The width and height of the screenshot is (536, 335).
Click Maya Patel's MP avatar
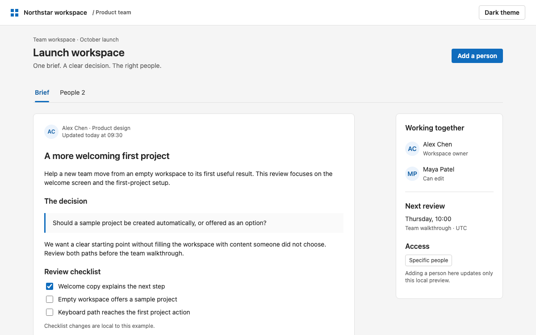click(x=412, y=174)
